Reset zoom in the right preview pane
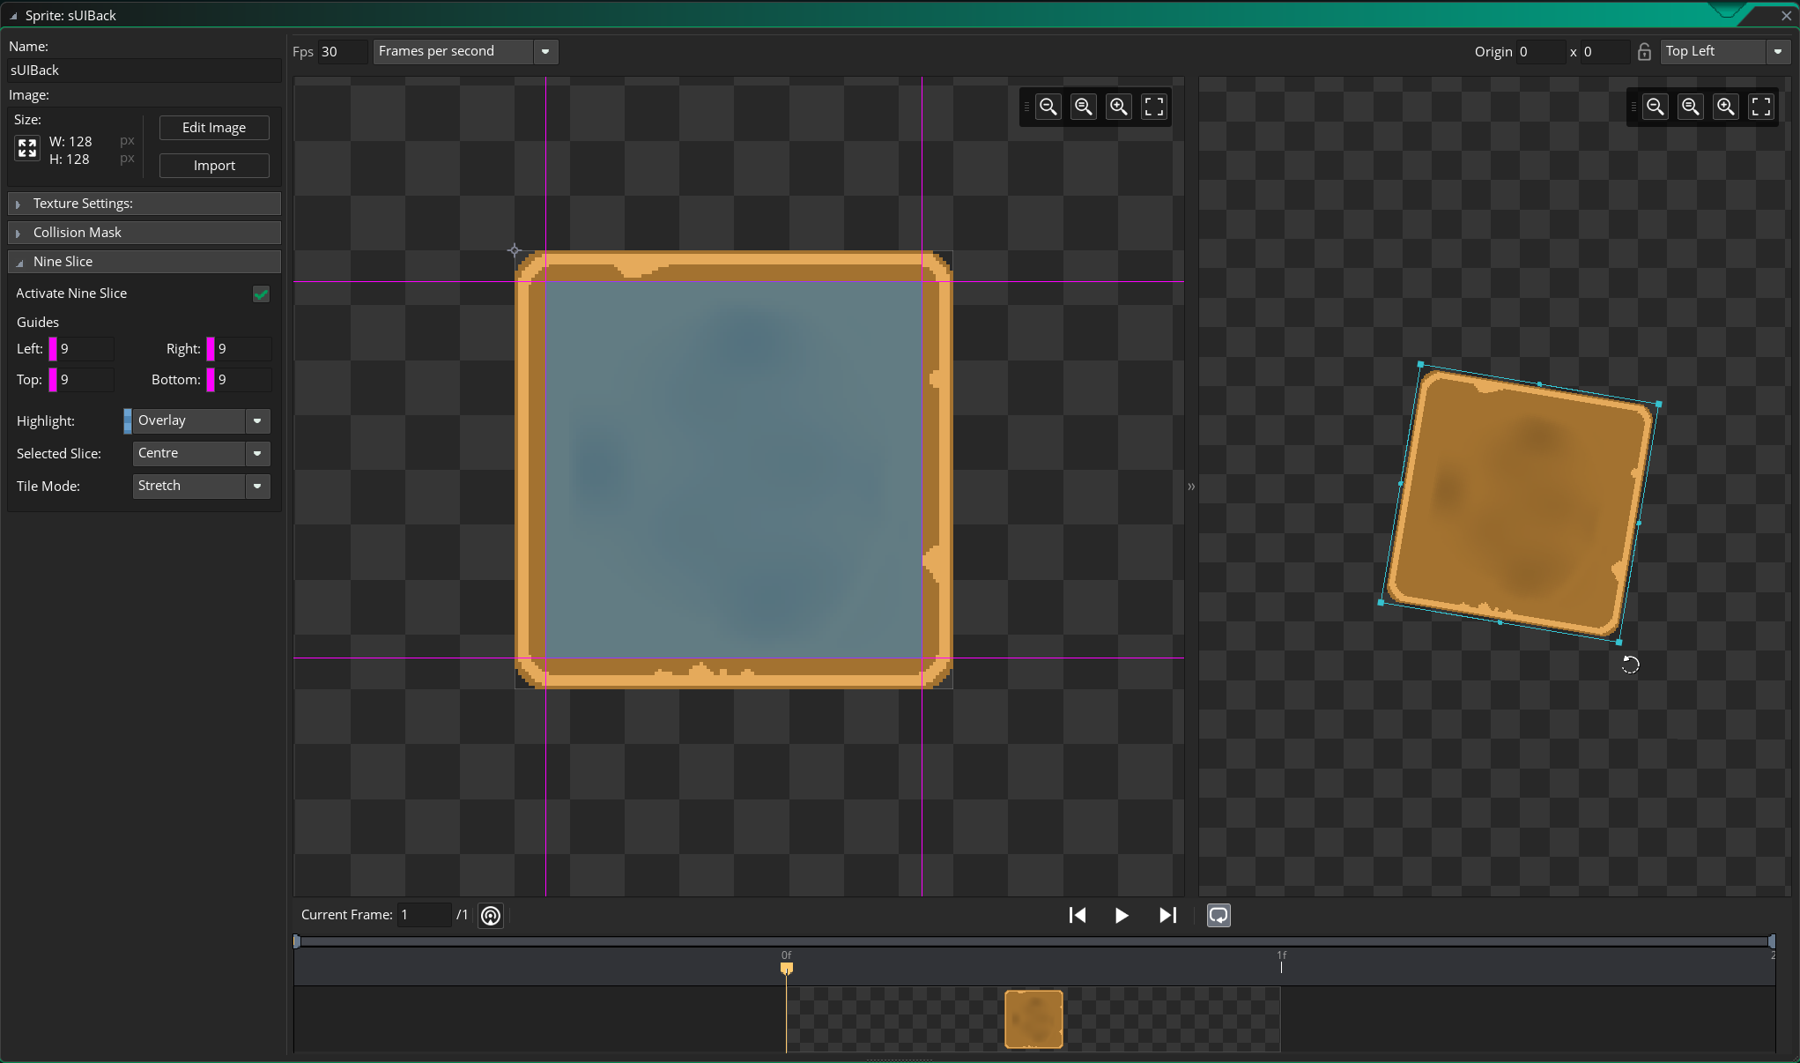 tap(1691, 107)
